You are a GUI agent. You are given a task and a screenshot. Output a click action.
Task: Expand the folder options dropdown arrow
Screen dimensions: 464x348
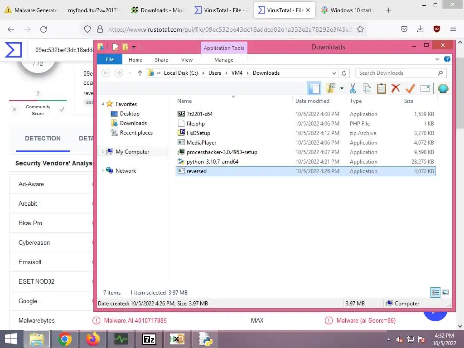click(x=342, y=88)
